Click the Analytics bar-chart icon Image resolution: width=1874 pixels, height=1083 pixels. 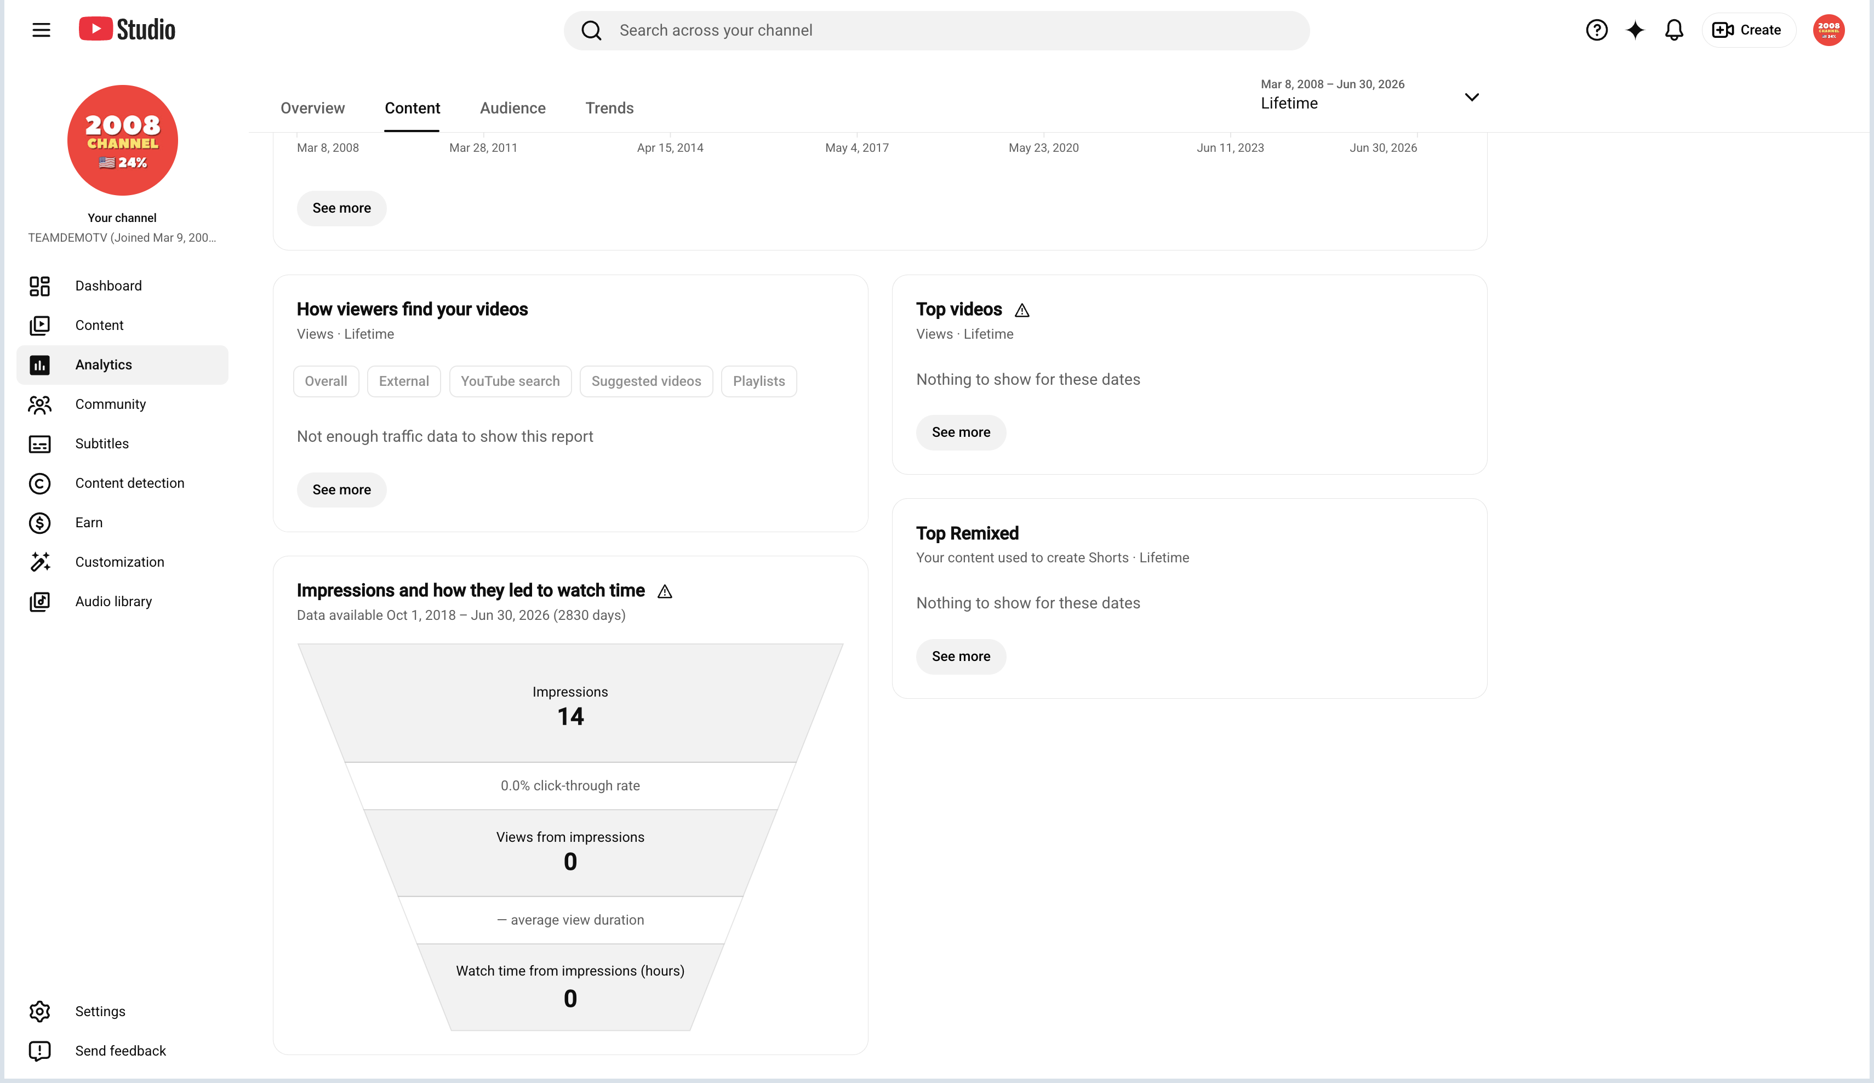click(39, 364)
